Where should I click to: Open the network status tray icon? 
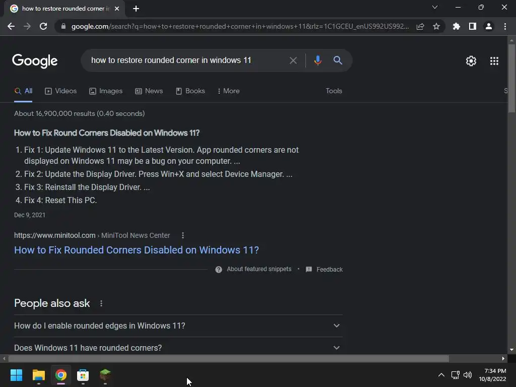pos(455,375)
